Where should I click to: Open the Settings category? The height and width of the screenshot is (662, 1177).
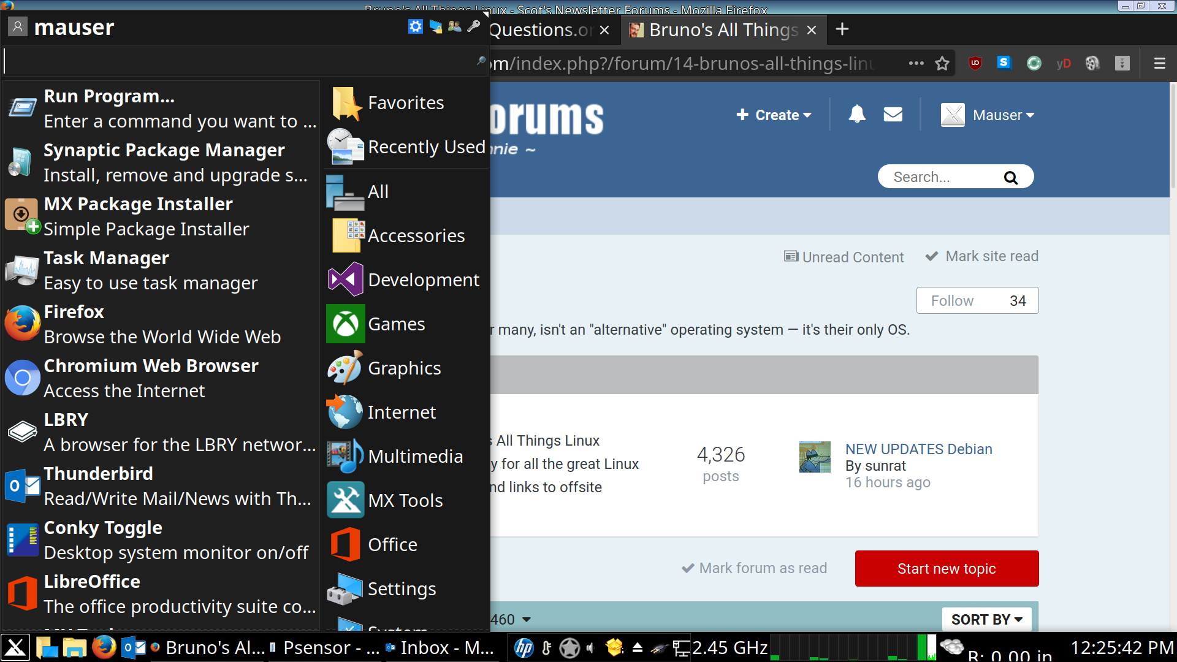click(x=406, y=588)
